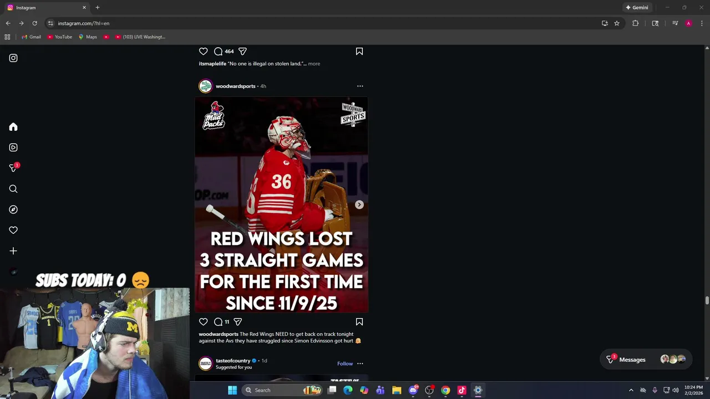Open '(103) LIVE Washingt...' bookmark
This screenshot has width=710, height=399.
click(140, 37)
